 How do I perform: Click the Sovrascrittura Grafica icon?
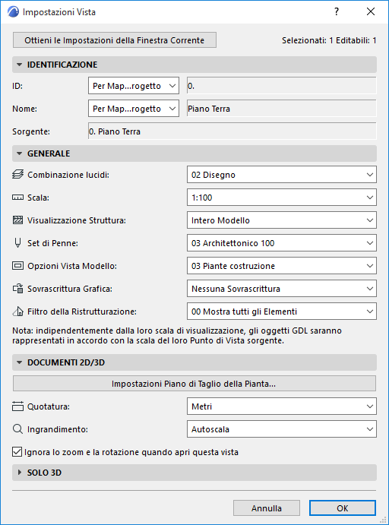tap(17, 288)
